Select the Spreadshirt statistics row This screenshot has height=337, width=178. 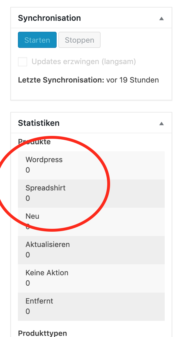91,193
